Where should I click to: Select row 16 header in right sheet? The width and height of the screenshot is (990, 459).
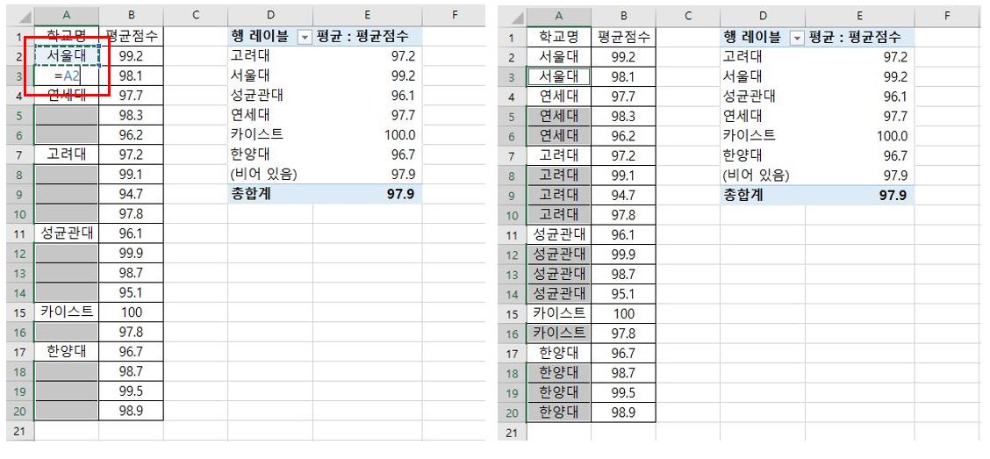pos(512,333)
